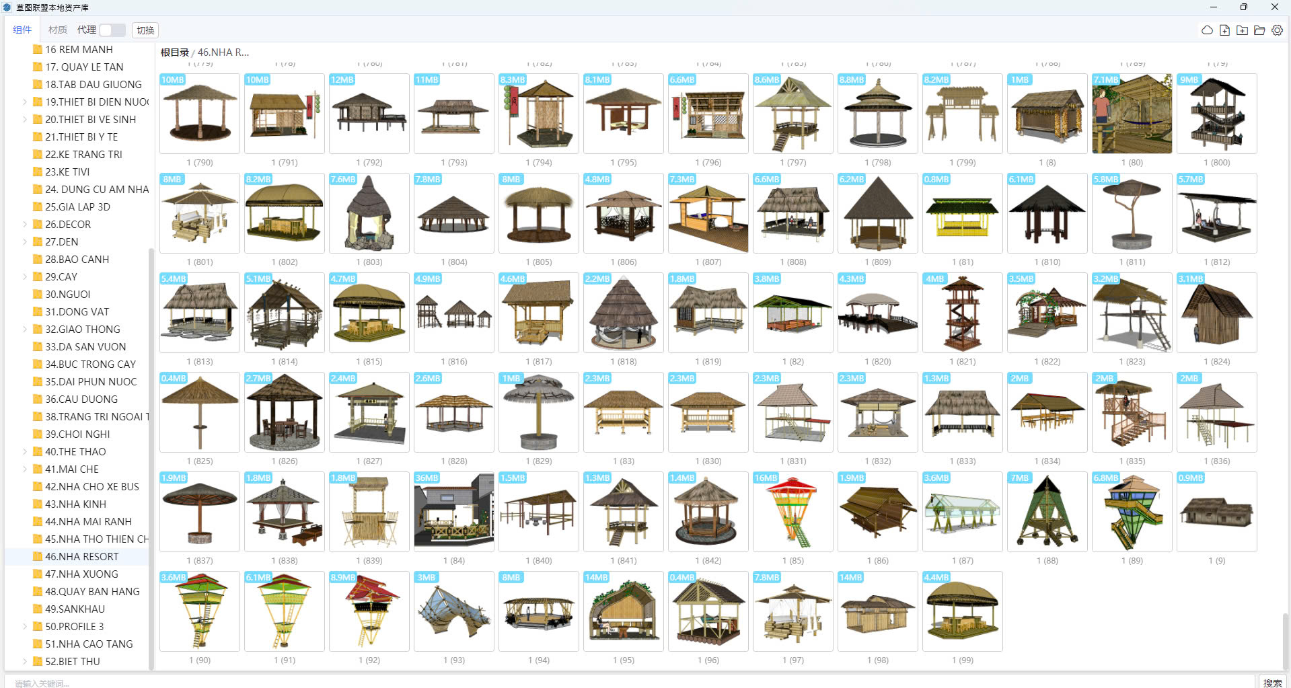
Task: Click the folder icon beside 36.CAU DUONG
Action: (38, 399)
